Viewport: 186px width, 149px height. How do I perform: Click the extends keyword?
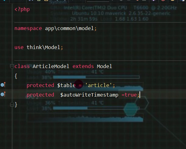click(83, 66)
